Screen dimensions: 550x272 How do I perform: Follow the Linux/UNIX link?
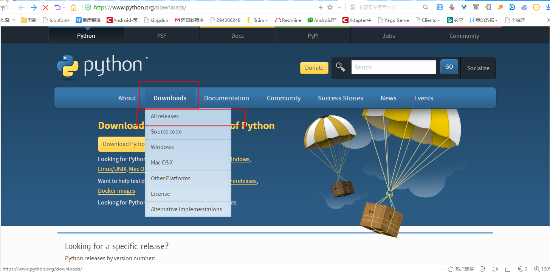[x=112, y=169]
